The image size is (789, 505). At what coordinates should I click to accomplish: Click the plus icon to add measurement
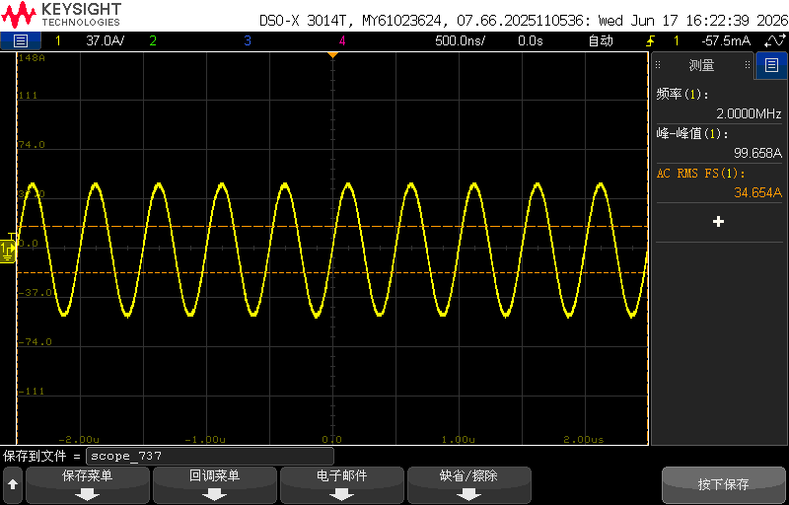tap(719, 221)
